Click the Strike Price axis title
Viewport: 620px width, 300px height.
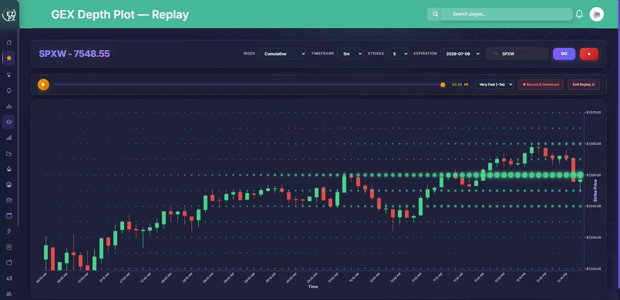(x=595, y=191)
